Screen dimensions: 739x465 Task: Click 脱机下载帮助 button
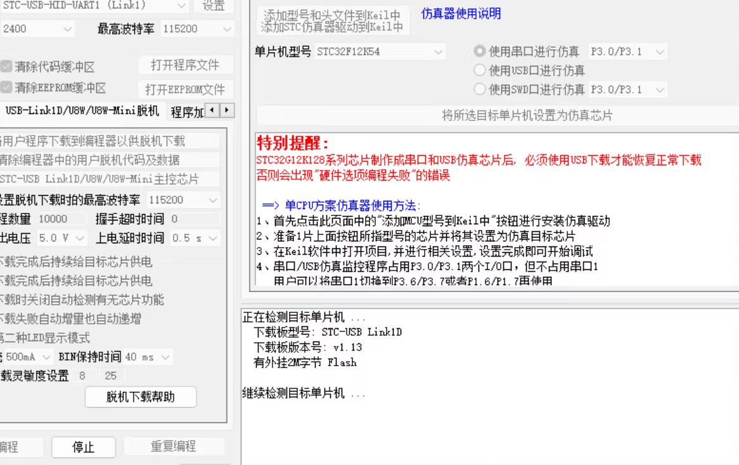[141, 397]
